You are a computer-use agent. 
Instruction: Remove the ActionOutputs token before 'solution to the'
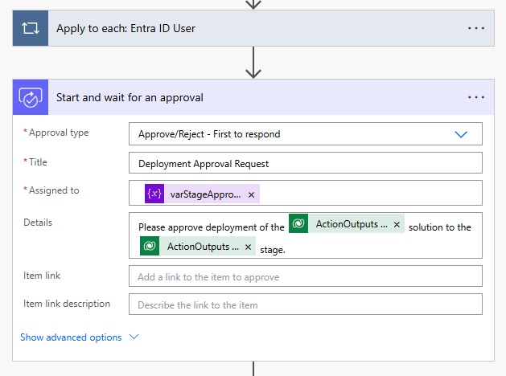pos(397,224)
